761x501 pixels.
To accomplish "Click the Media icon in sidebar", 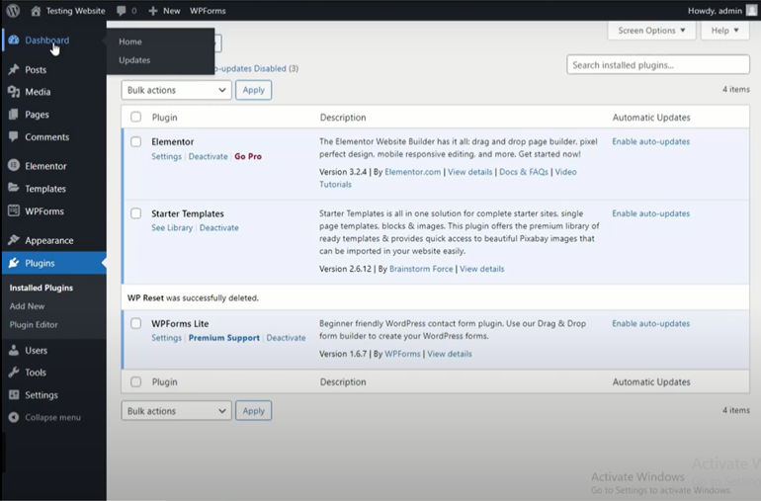I will tap(14, 92).
